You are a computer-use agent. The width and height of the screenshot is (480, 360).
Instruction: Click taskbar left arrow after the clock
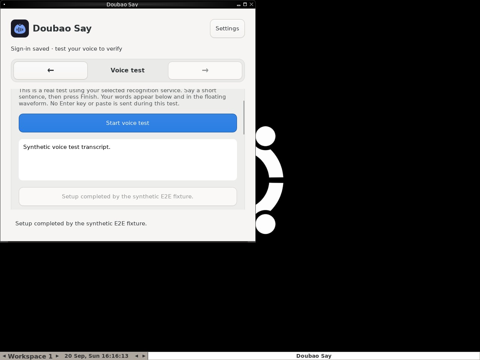[136, 356]
